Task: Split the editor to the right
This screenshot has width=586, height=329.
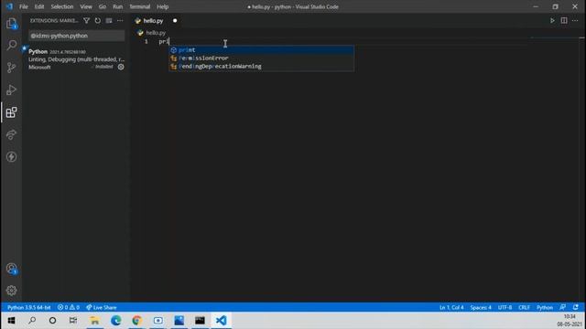Action: [x=564, y=20]
